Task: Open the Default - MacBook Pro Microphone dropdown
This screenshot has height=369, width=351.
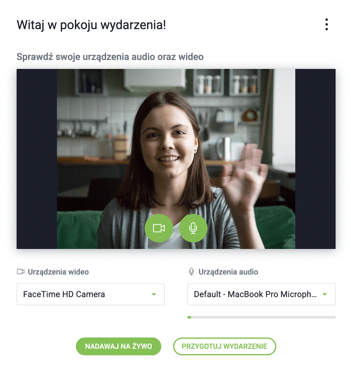Action: [255, 294]
